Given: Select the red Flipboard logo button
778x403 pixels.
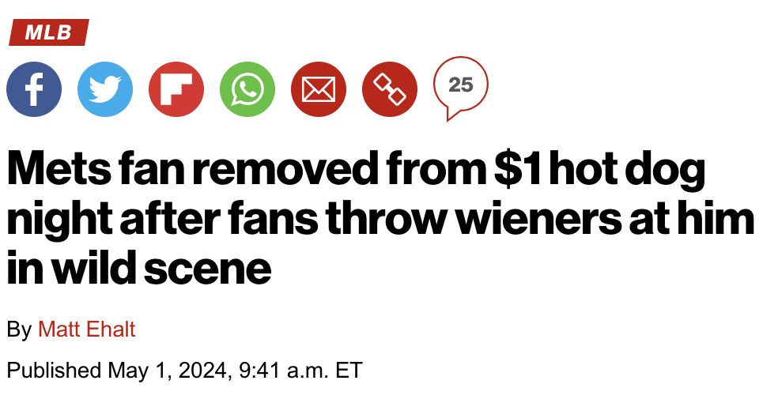Looking at the screenshot, I should pos(176,89).
